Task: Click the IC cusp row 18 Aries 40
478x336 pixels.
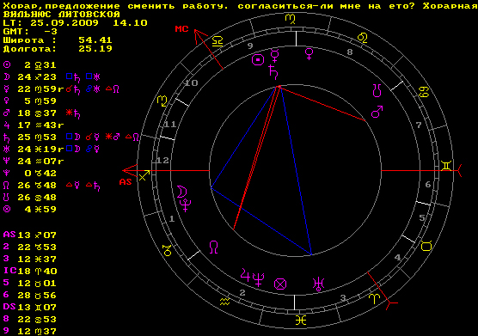Action: [30, 271]
